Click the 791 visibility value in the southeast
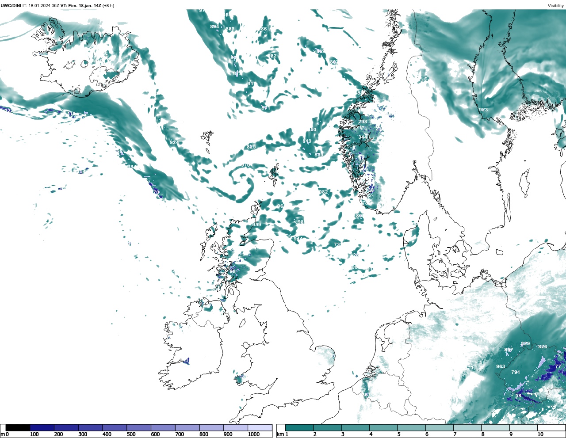This screenshot has height=438, width=566. tap(516, 372)
